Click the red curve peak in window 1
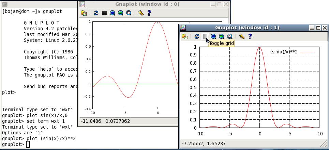This screenshot has width=329, height=150. pyautogui.click(x=259, y=47)
